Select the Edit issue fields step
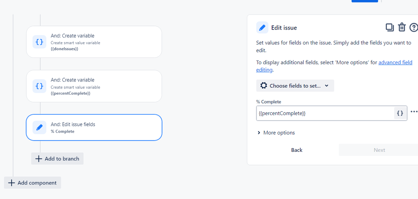This screenshot has height=199, width=418. [94, 127]
